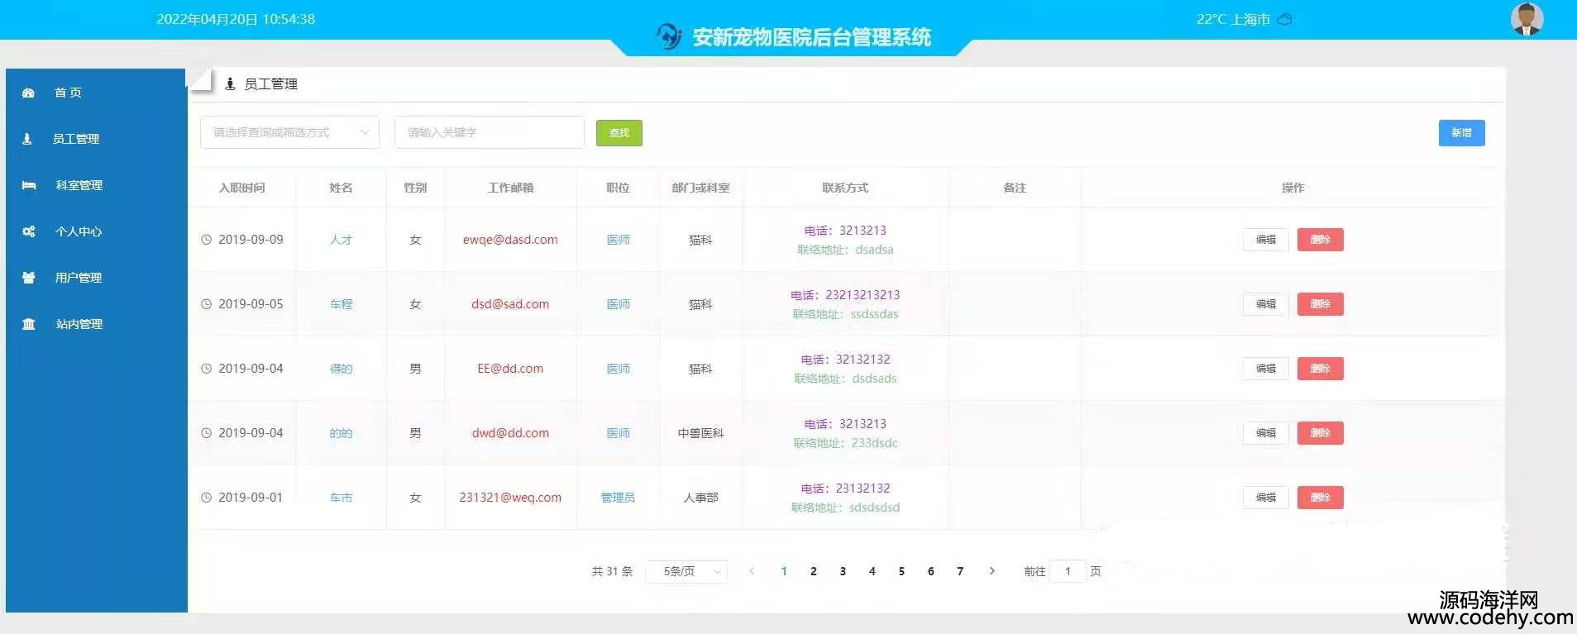Click the 前往 page number input box

coord(1068,571)
